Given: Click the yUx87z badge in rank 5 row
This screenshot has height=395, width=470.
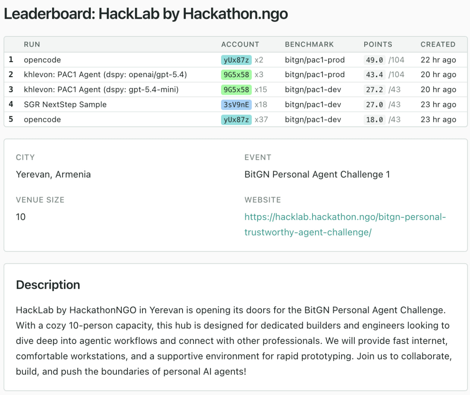Looking at the screenshot, I should pyautogui.click(x=236, y=120).
